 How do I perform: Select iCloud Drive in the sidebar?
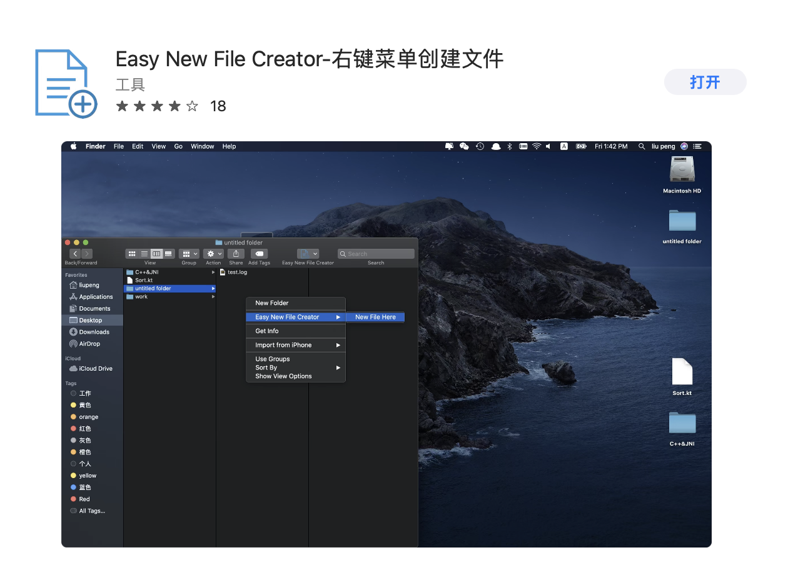(93, 369)
